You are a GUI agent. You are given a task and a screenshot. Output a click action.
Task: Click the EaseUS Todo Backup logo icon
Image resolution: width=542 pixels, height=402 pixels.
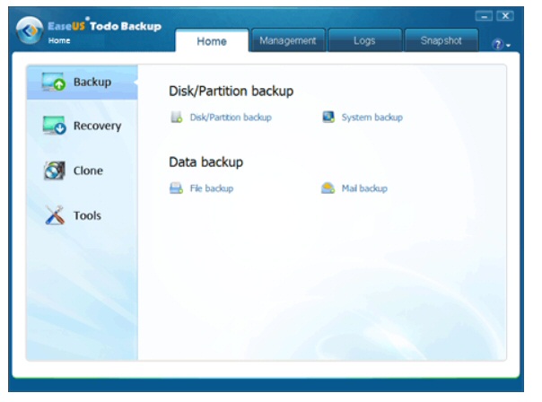pos(30,31)
